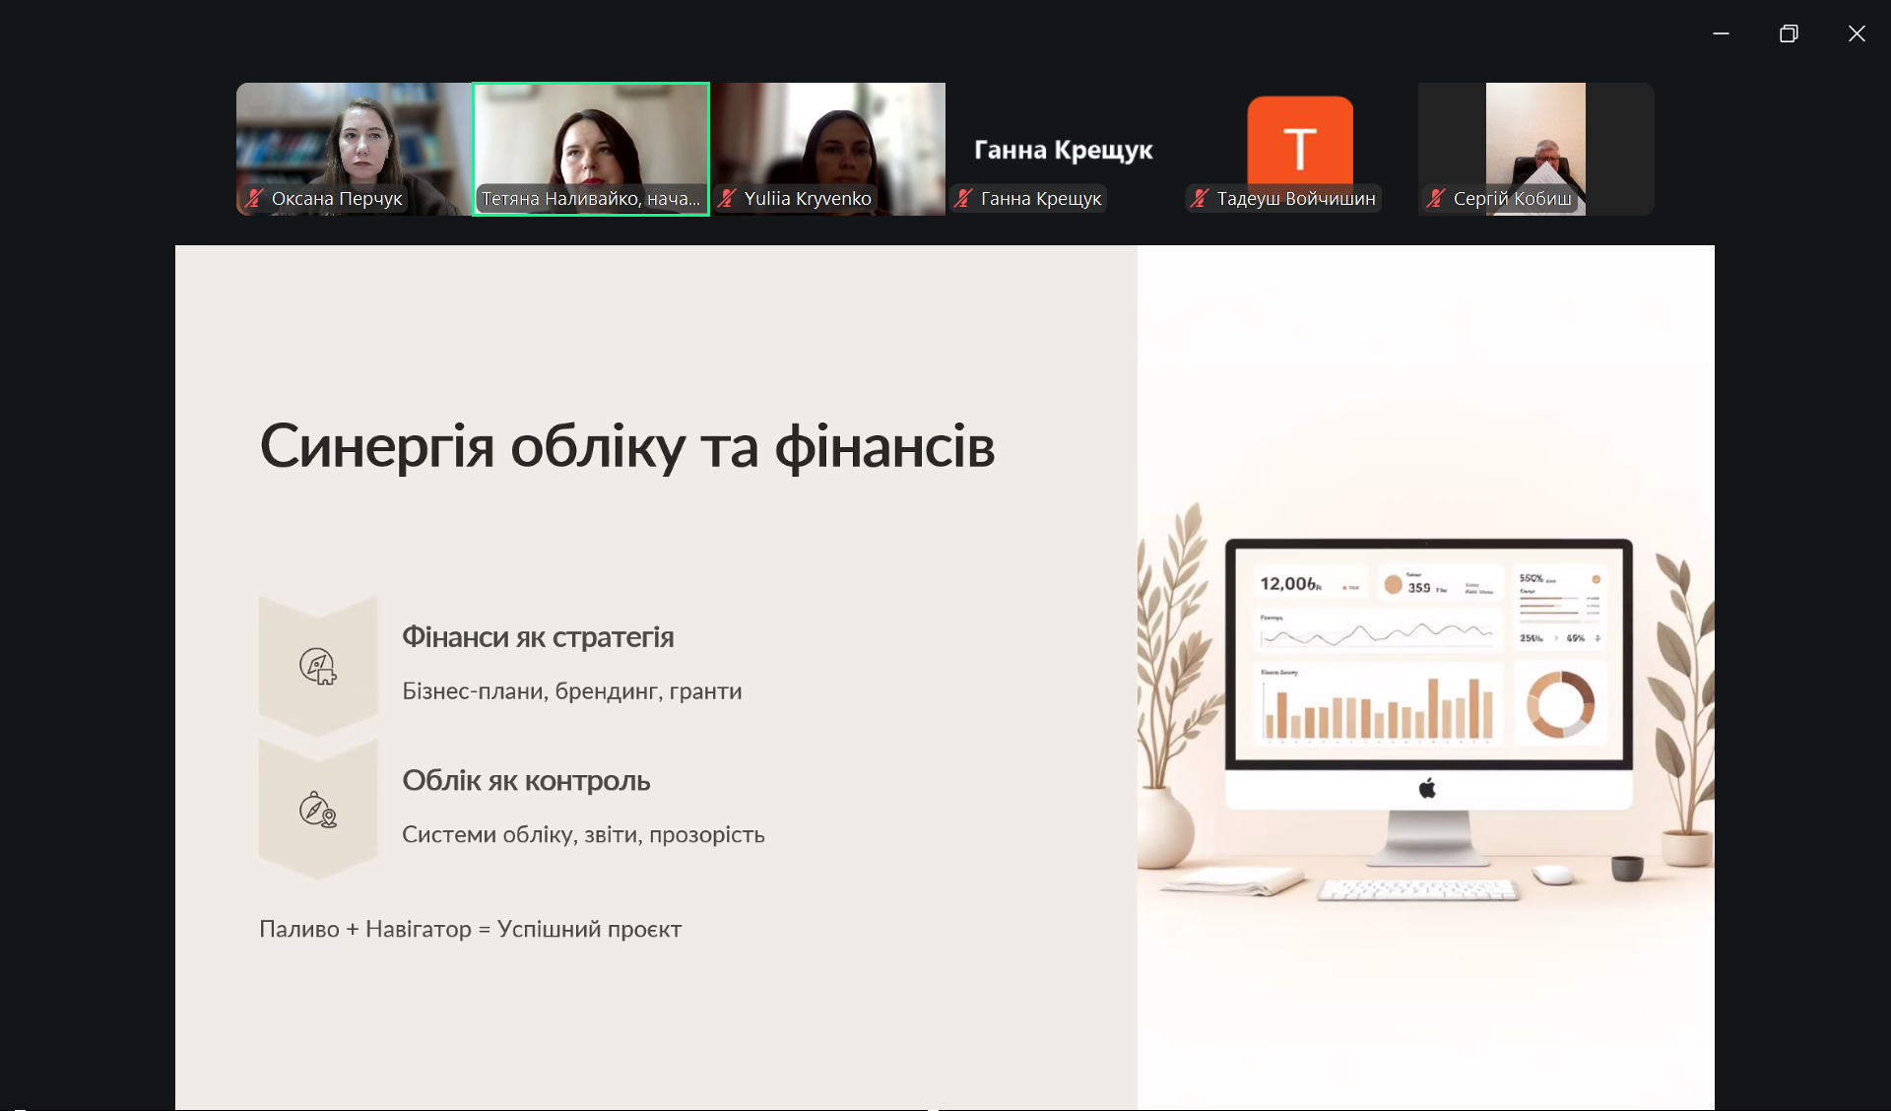Click muted mic icon on Оксана Перчук
This screenshot has height=1111, width=1891.
pos(254,198)
